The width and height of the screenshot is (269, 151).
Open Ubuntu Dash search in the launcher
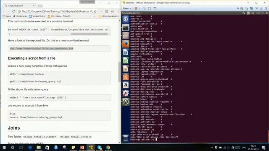pyautogui.click(x=126, y=19)
